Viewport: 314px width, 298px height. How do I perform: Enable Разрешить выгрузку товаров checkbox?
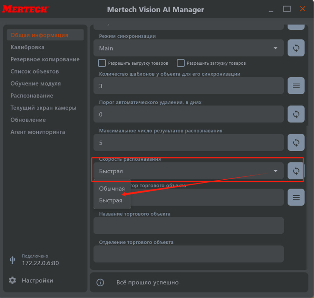tap(102, 63)
